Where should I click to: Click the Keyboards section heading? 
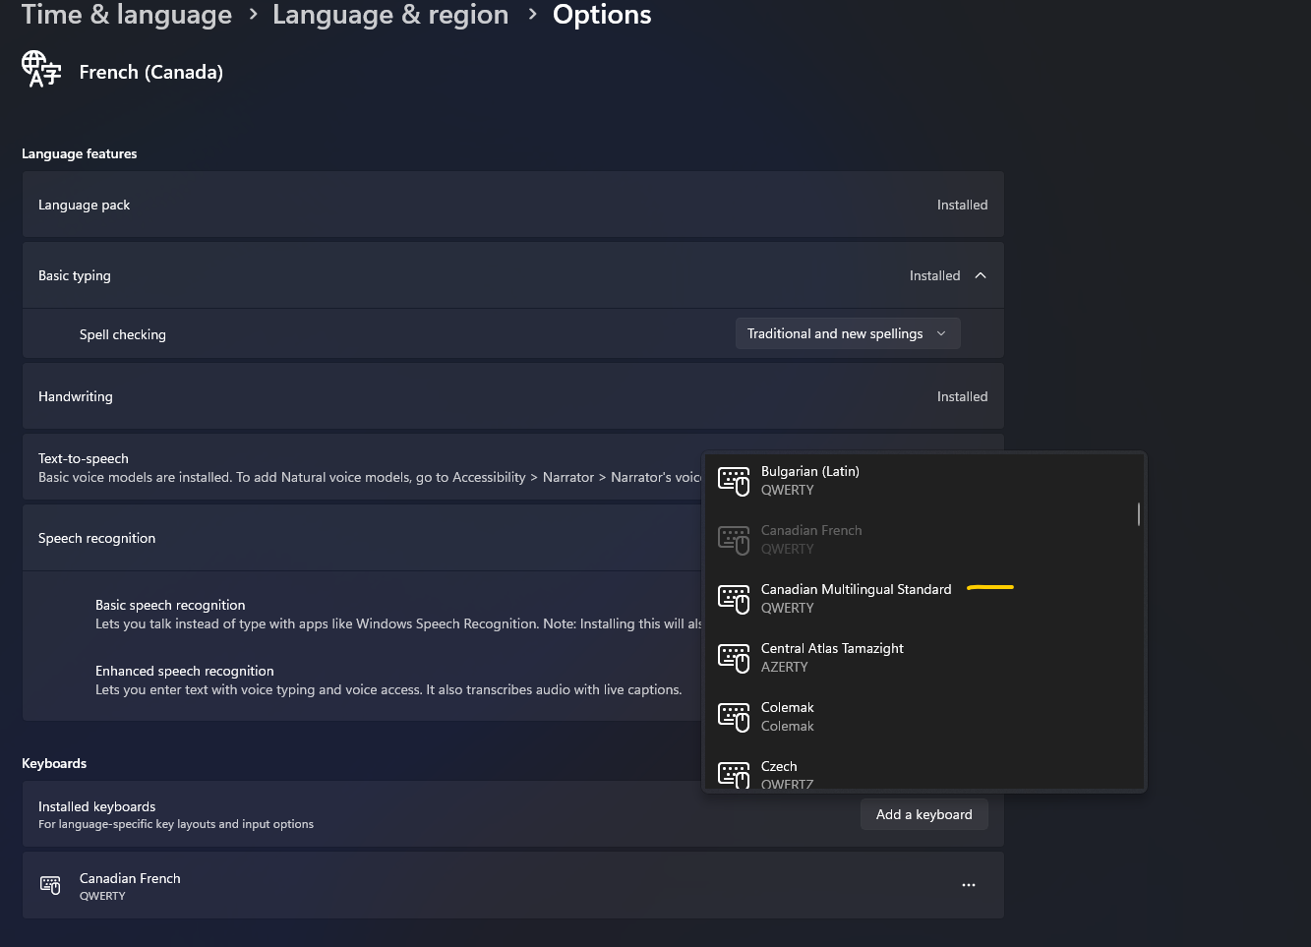[54, 763]
